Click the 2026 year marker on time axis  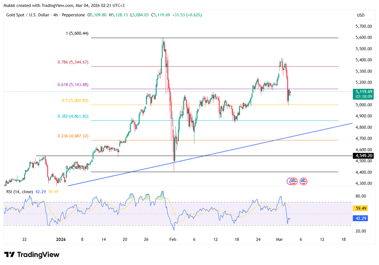point(61,239)
